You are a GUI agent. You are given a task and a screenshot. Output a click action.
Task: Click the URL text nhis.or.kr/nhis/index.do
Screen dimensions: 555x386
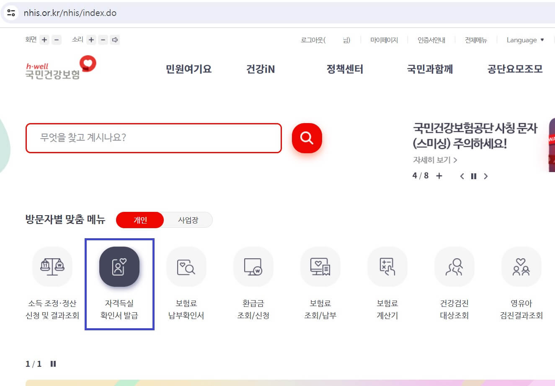tap(70, 13)
